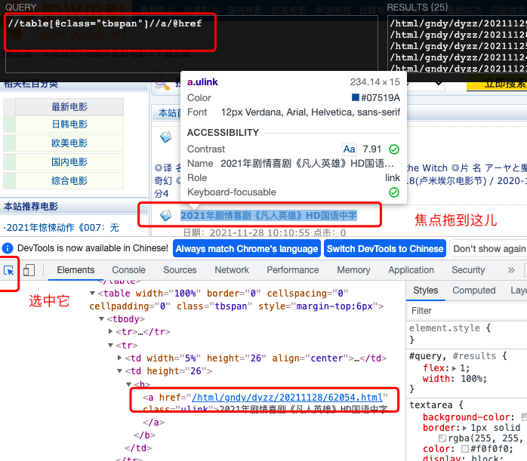
Task: Open the 2021年惊悚动作《007 recommended link
Action: point(63,228)
